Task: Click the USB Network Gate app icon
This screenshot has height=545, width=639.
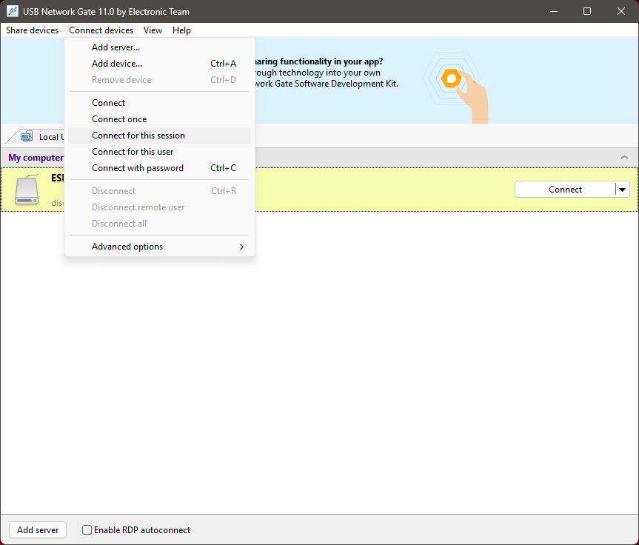Action: [x=13, y=11]
